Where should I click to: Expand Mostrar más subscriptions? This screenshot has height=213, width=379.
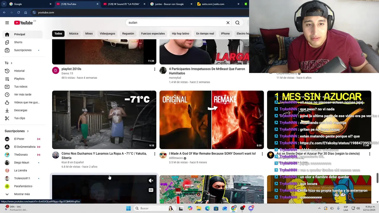tap(23, 194)
